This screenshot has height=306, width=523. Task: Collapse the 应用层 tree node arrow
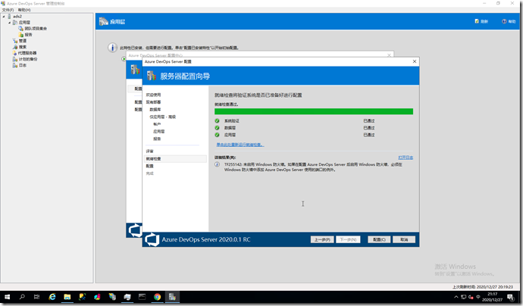9,22
